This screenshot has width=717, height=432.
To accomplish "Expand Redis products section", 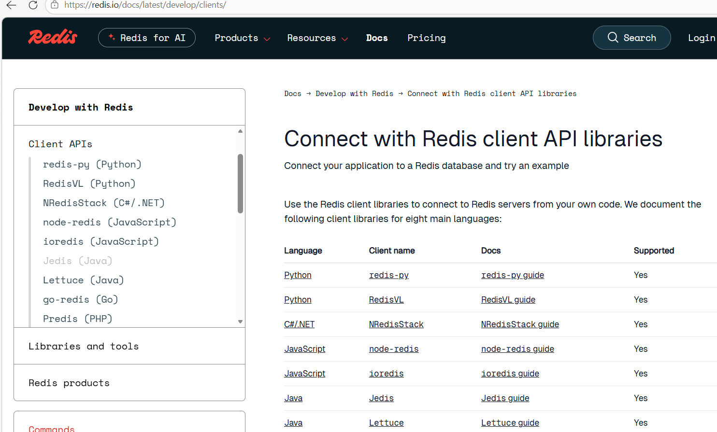I will pyautogui.click(x=129, y=383).
